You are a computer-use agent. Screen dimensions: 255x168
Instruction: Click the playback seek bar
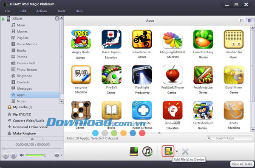32,149
